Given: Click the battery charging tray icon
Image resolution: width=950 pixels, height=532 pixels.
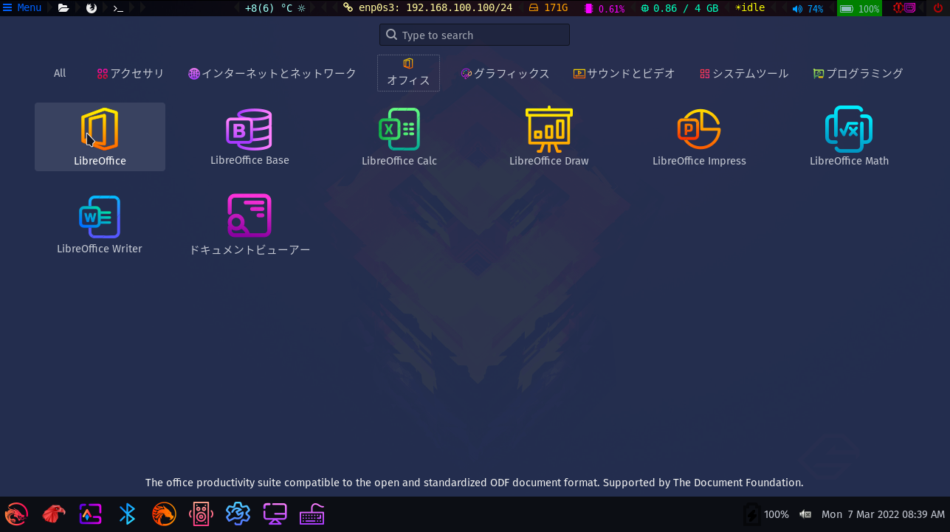Looking at the screenshot, I should [x=751, y=514].
